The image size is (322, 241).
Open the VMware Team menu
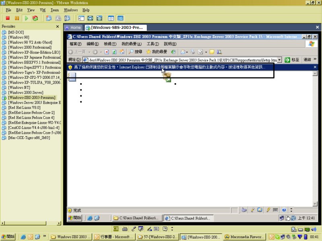[55, 10]
